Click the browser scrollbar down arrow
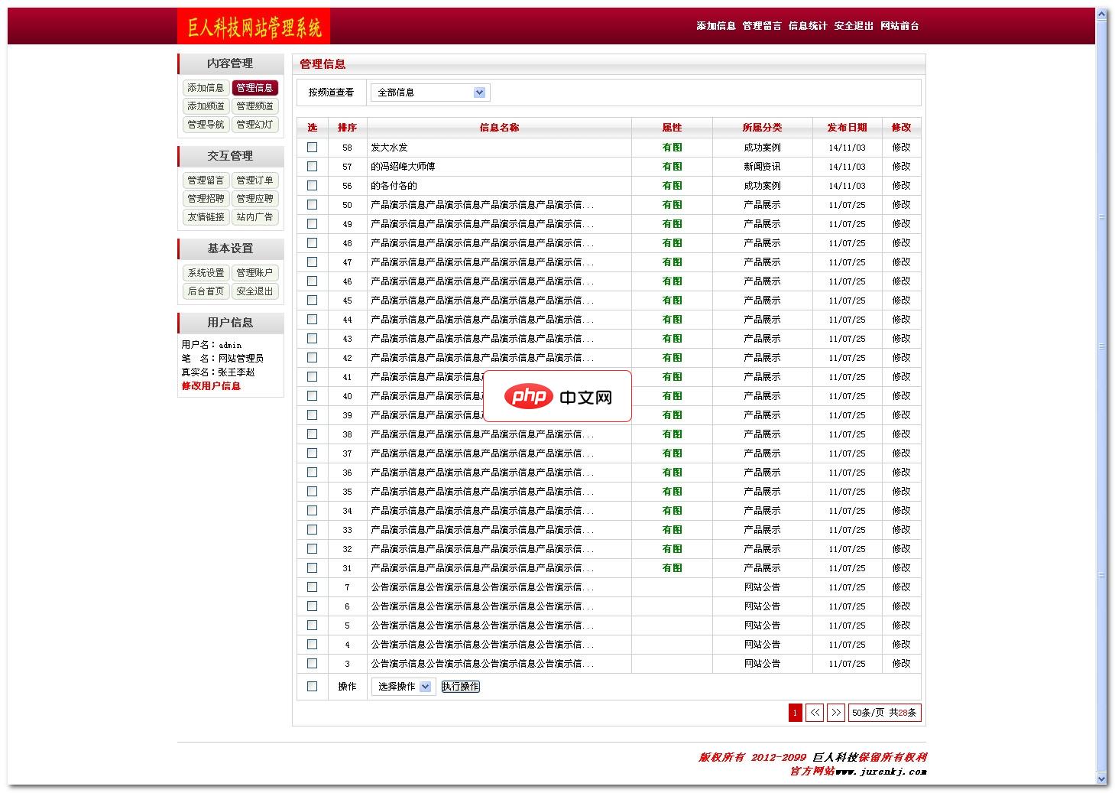The image size is (1115, 793). coord(1101,778)
